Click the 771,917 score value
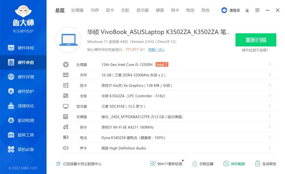The width and height of the screenshot is (285, 174). coord(132,49)
